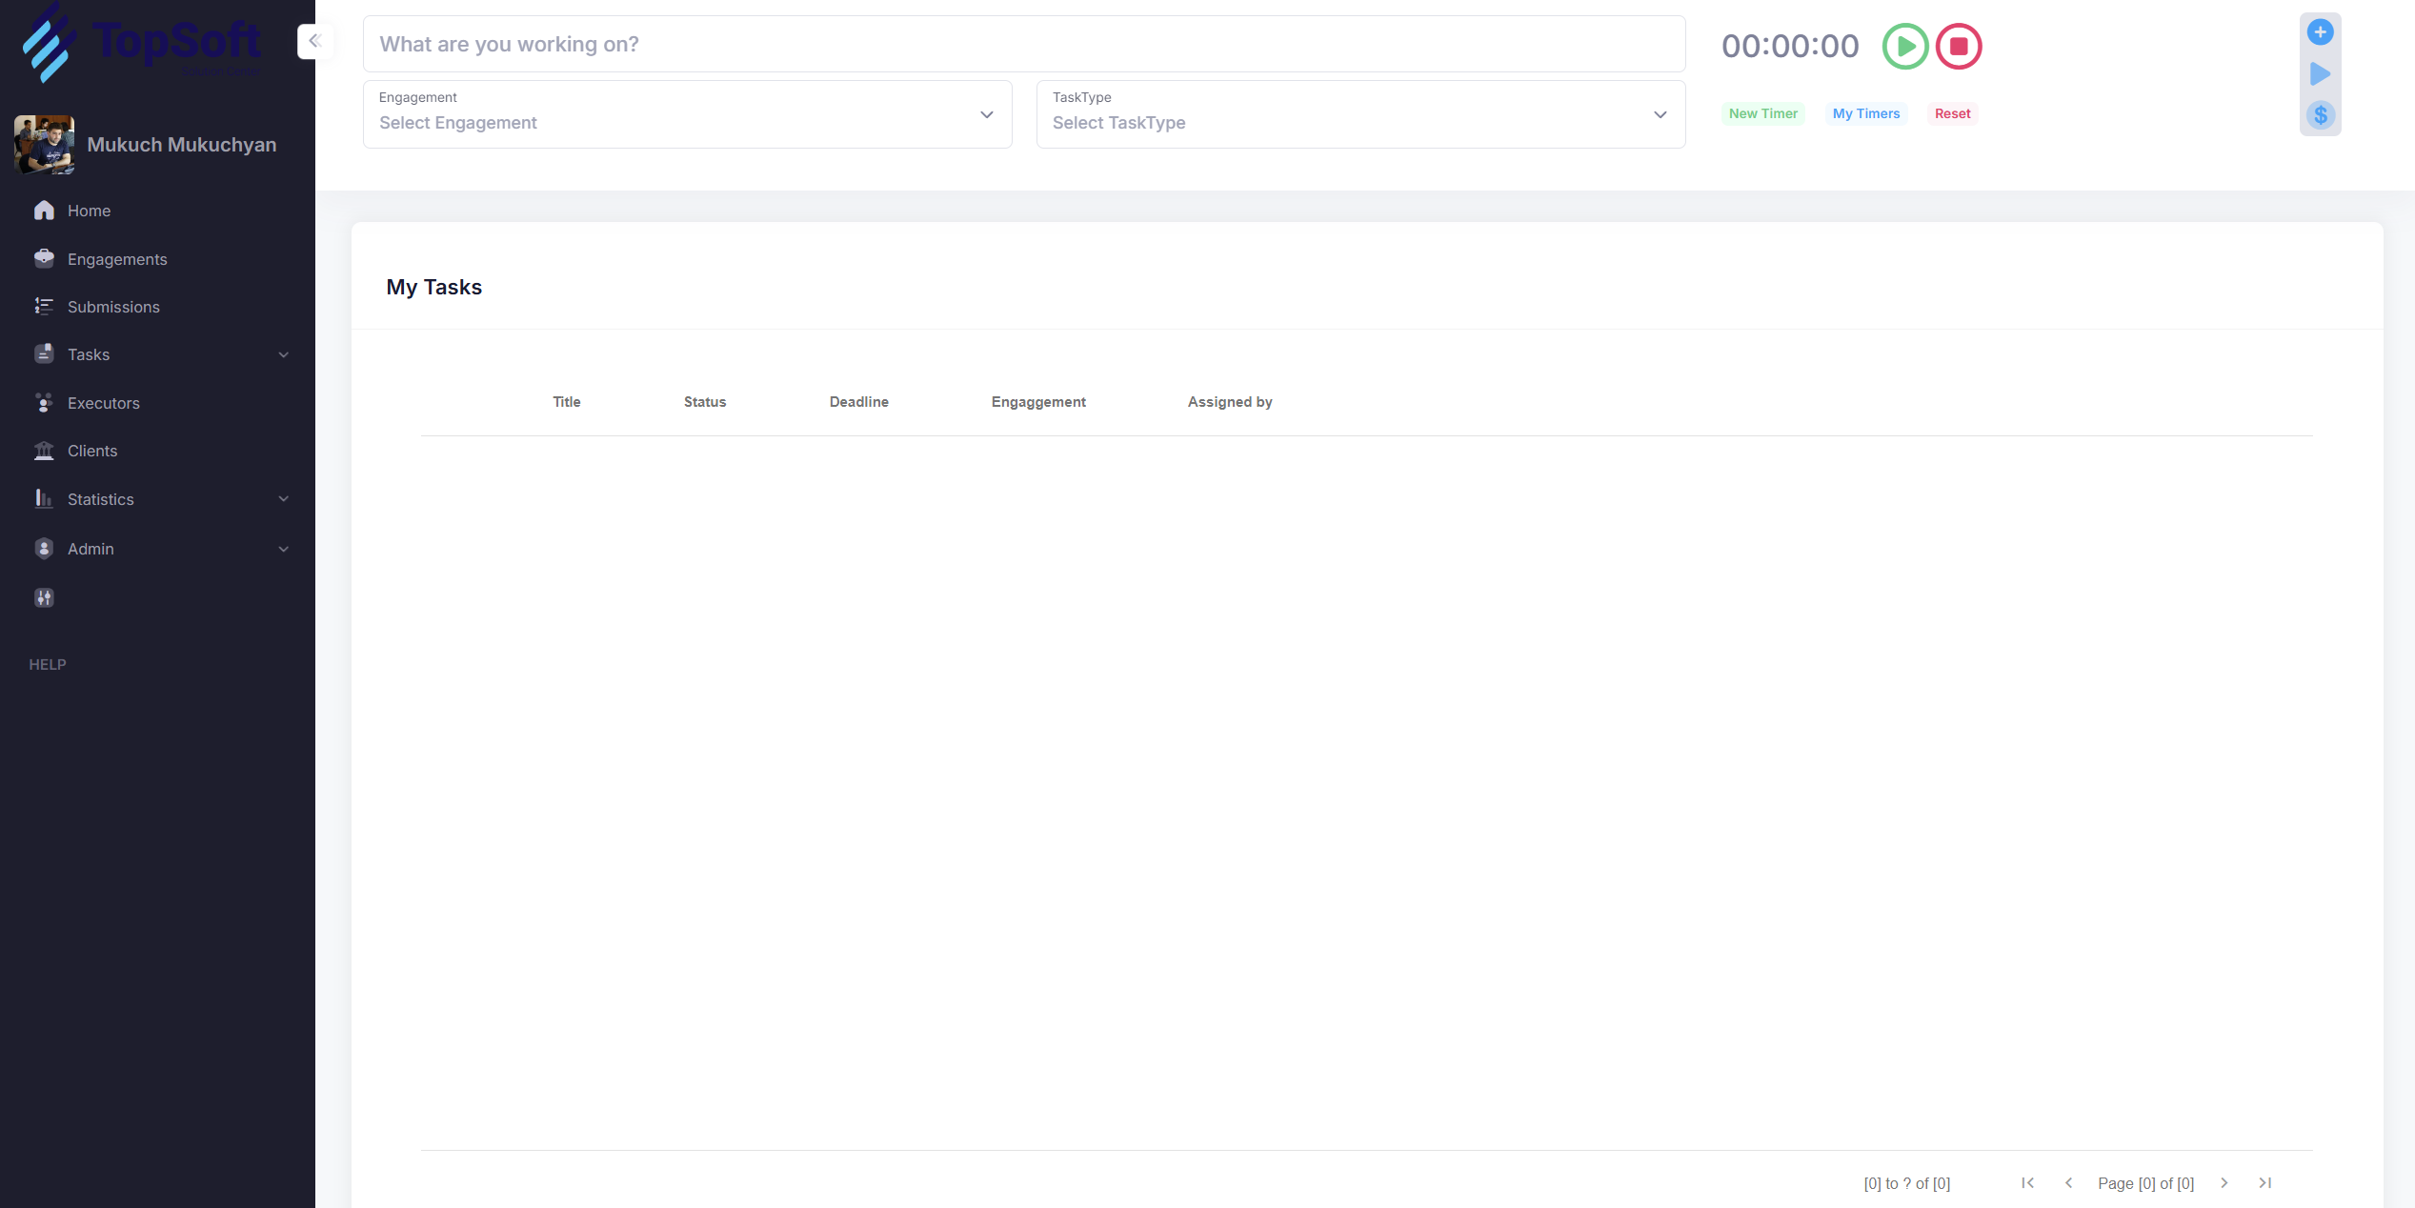Open Submissions from the sidebar icon
Screen dimensions: 2415x1208
coord(44,307)
